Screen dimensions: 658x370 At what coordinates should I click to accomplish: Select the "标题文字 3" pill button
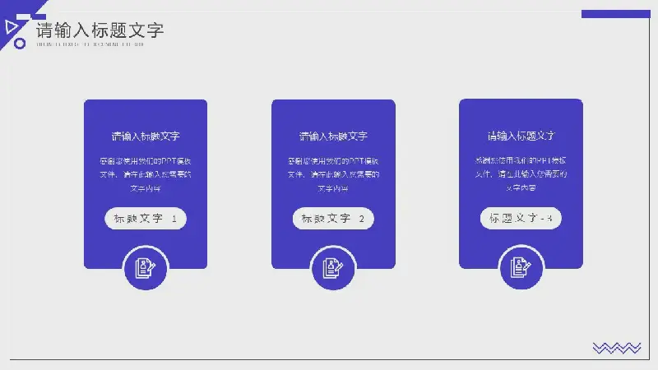[x=521, y=218]
